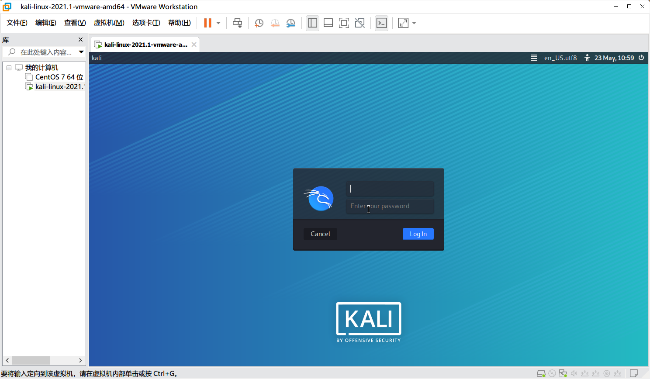Open the 文件(F) menu
Image resolution: width=650 pixels, height=379 pixels.
17,23
